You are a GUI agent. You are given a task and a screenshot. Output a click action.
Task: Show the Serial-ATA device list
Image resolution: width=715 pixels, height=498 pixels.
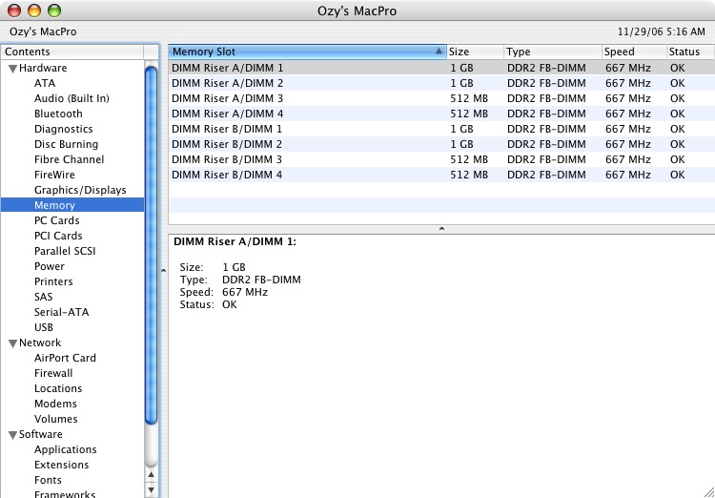(x=63, y=312)
